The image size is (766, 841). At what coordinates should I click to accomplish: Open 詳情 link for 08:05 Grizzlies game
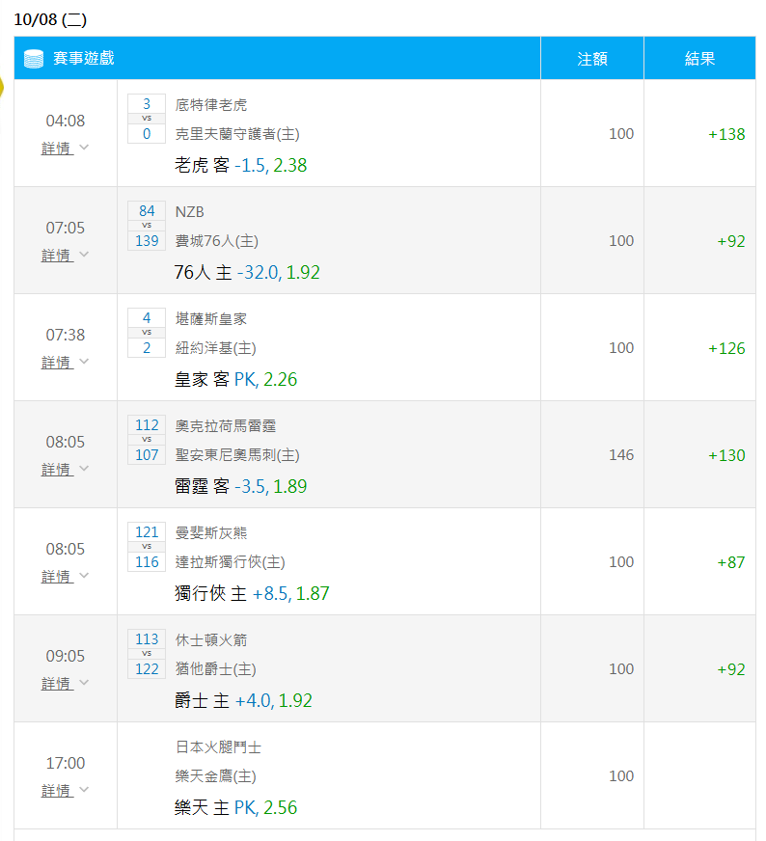click(57, 576)
